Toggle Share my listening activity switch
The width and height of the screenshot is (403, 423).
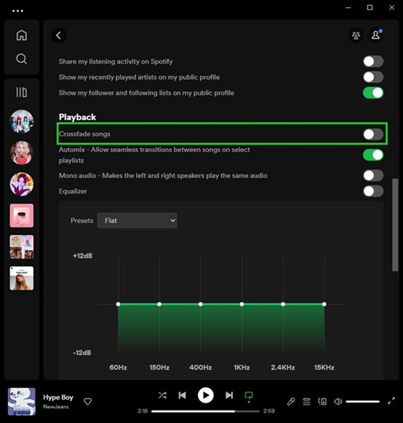coord(373,62)
